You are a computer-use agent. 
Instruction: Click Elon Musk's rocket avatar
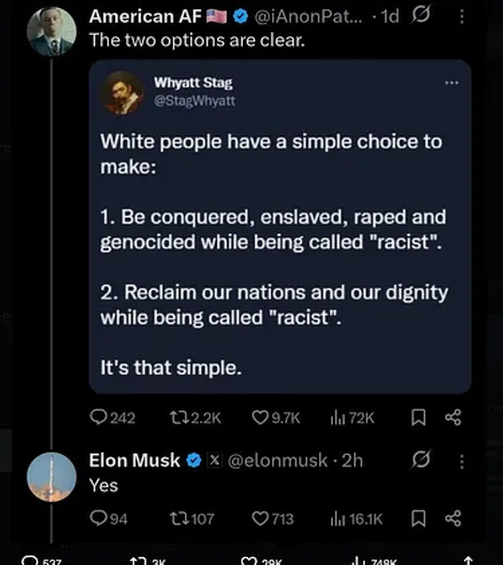pyautogui.click(x=51, y=476)
